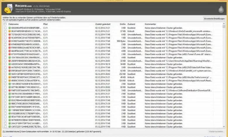Image resolution: width=228 pixels, height=137 pixels.
Task: Click the comment mentioning Mozilla Firefox omni.ja
Action: [178, 77]
